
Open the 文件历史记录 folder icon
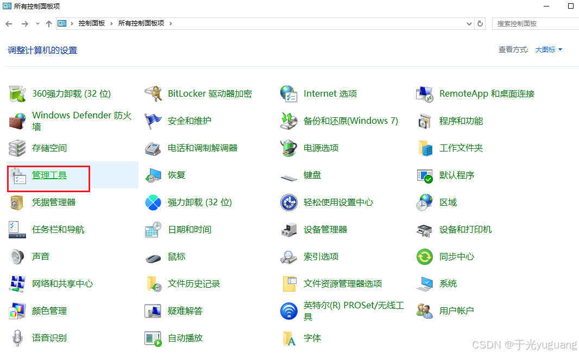153,284
